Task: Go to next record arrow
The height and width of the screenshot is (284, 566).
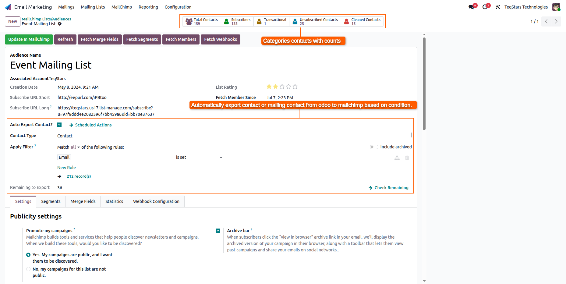Action: [556, 21]
